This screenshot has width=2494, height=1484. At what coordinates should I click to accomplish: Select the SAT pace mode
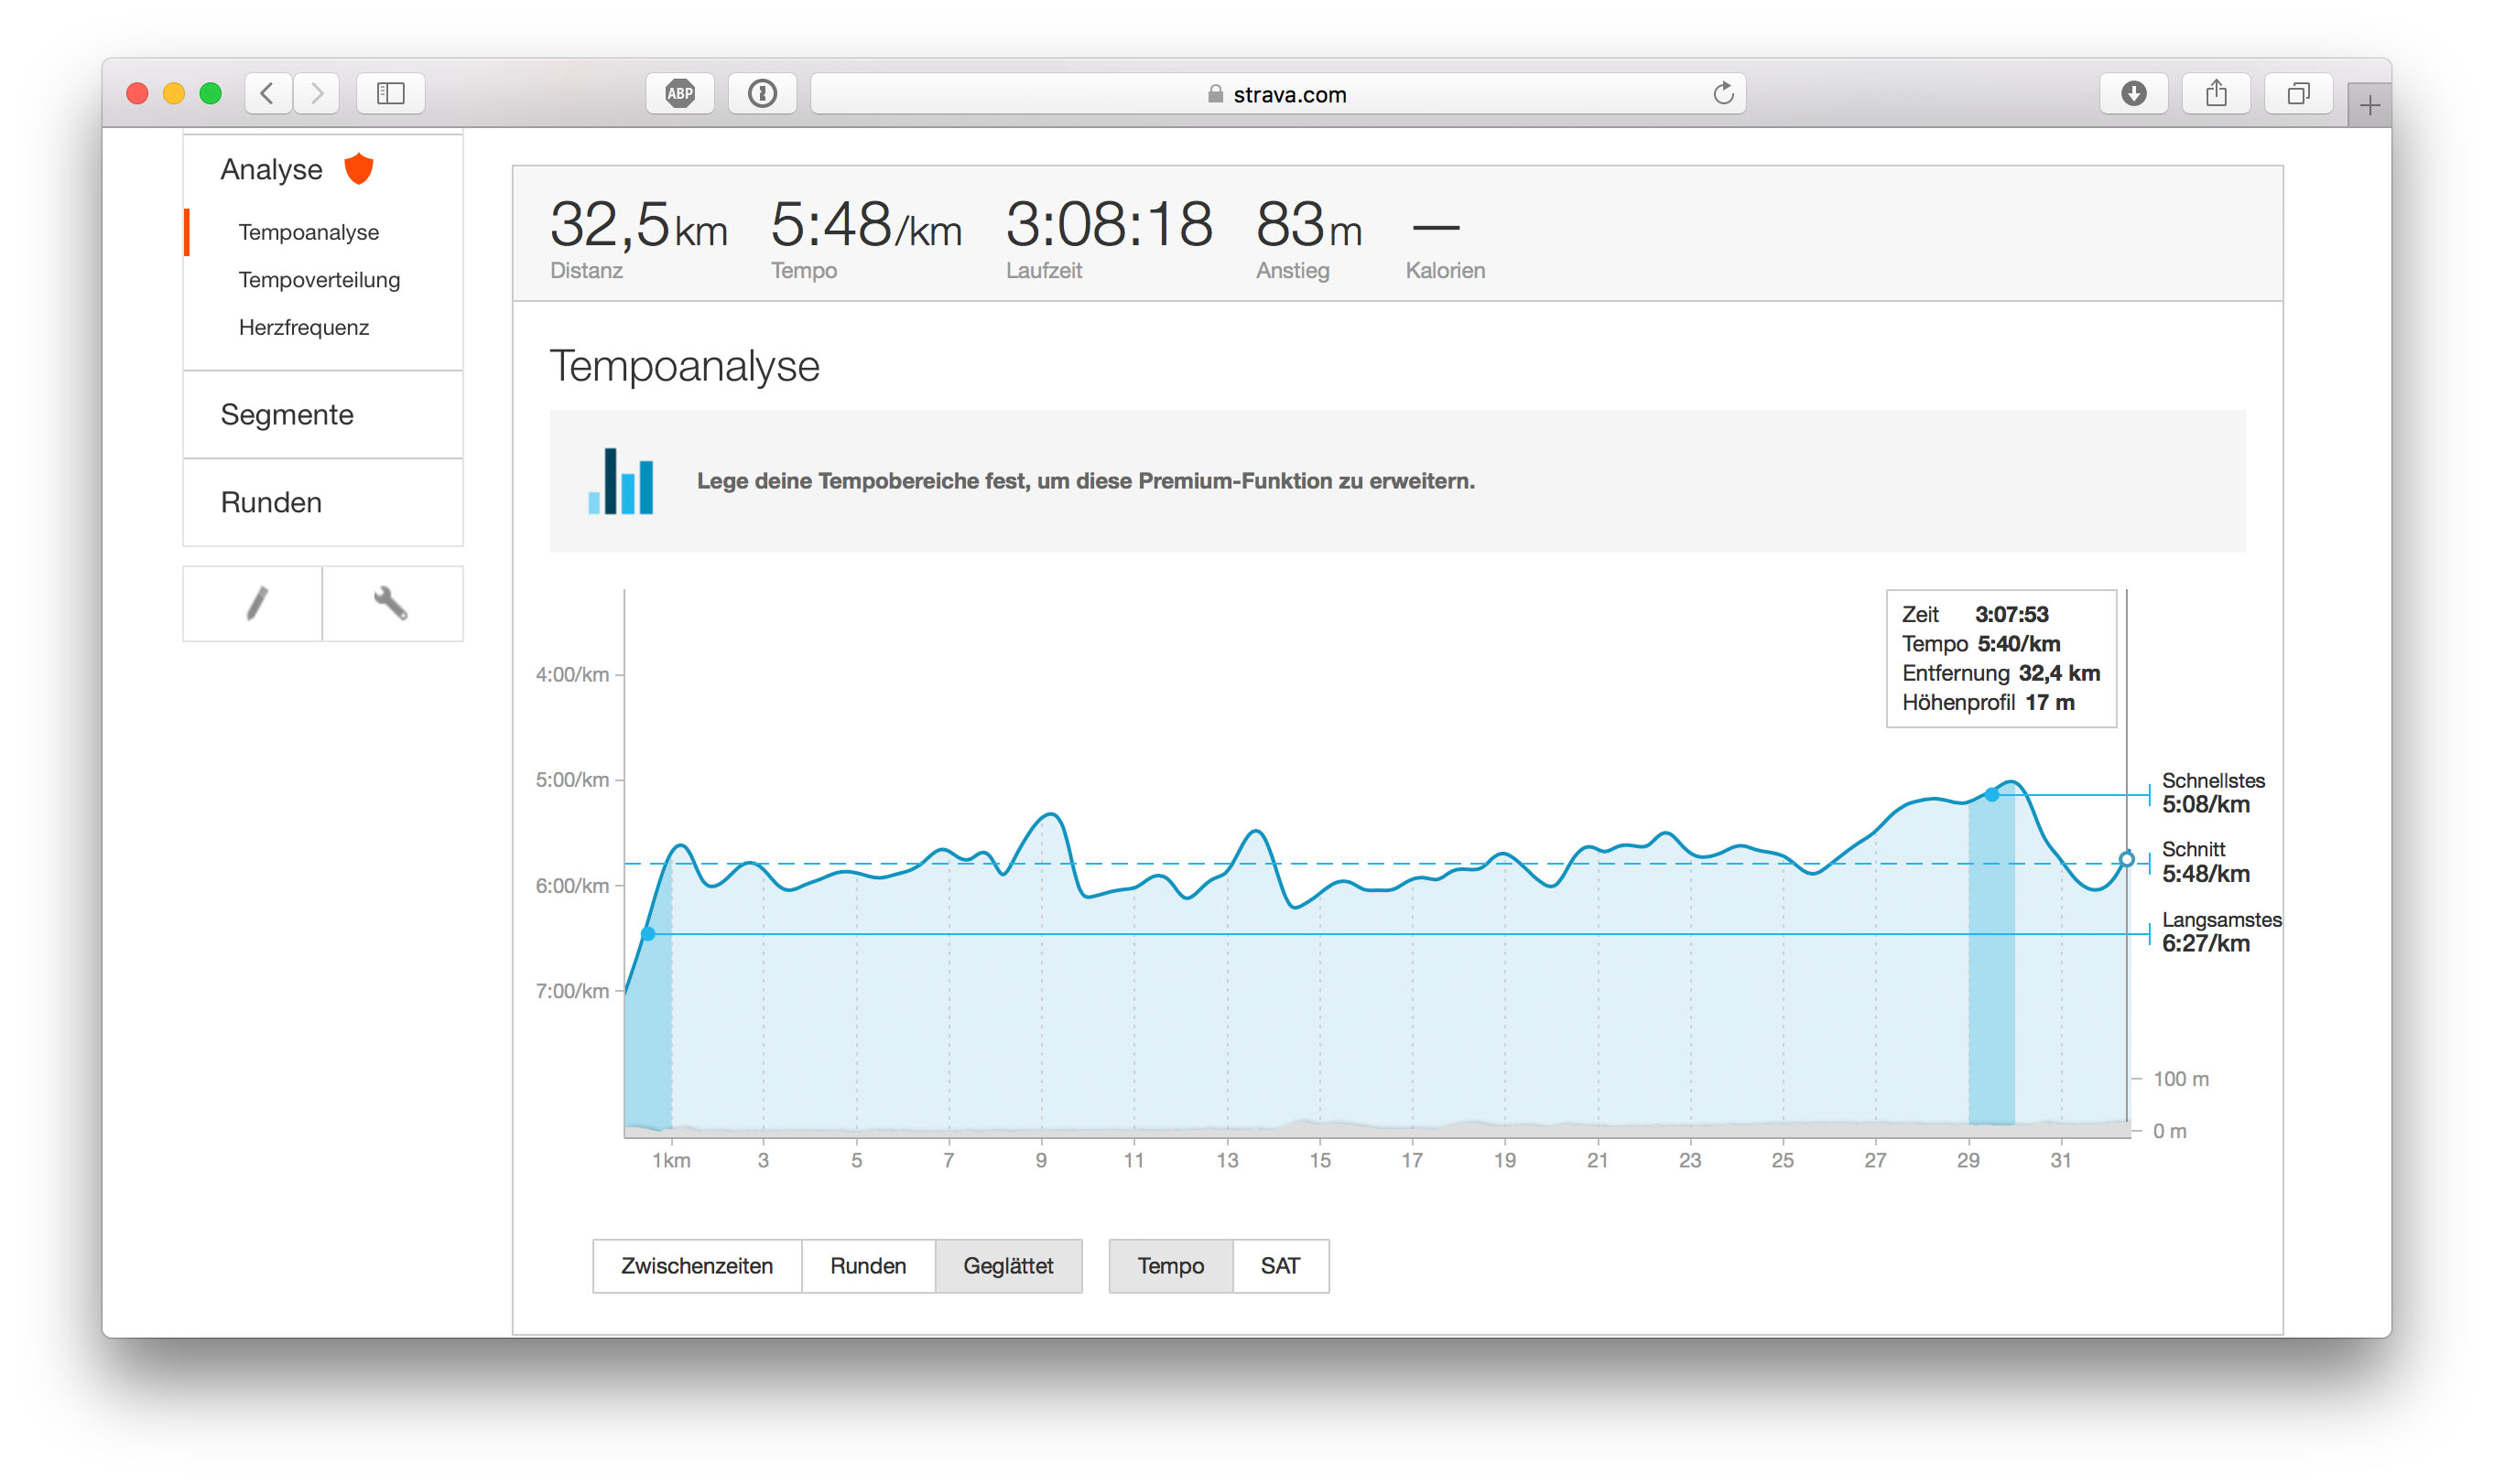(x=1280, y=1266)
